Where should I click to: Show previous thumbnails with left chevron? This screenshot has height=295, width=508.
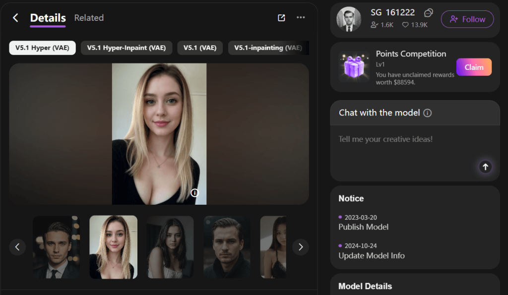[17, 247]
